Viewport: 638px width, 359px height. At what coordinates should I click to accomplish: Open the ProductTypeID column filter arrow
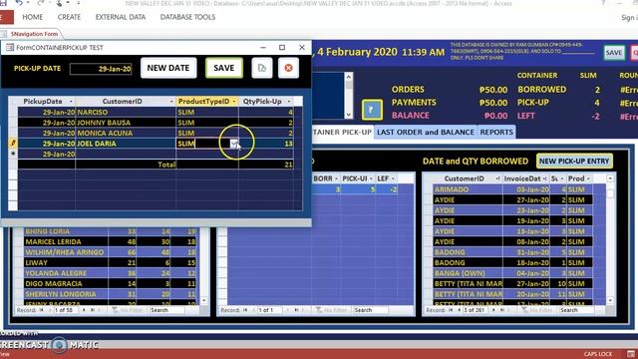234,102
